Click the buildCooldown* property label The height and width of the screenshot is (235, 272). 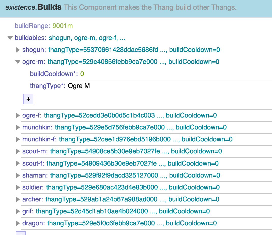[x=54, y=74]
